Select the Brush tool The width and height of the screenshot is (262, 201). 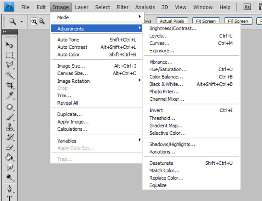pyautogui.click(x=9, y=117)
